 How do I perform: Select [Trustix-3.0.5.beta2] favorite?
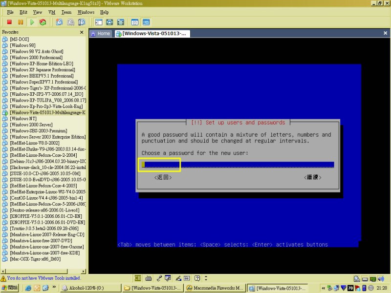click(x=44, y=229)
